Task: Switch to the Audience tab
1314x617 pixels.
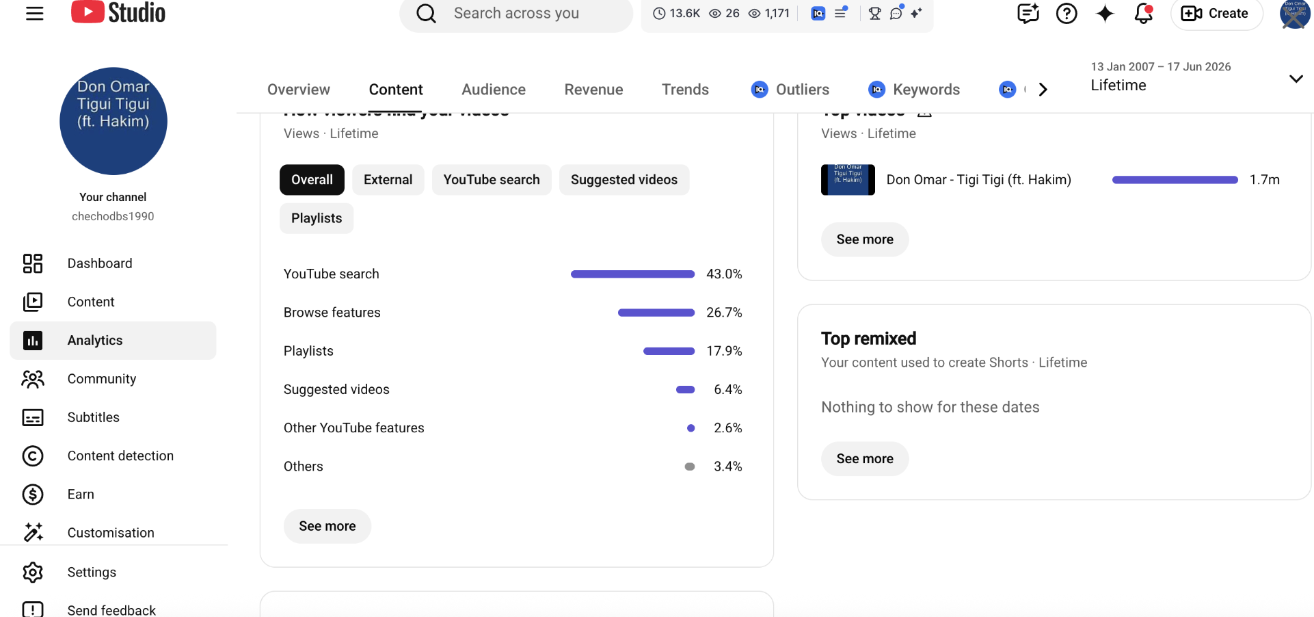Action: [x=494, y=90]
